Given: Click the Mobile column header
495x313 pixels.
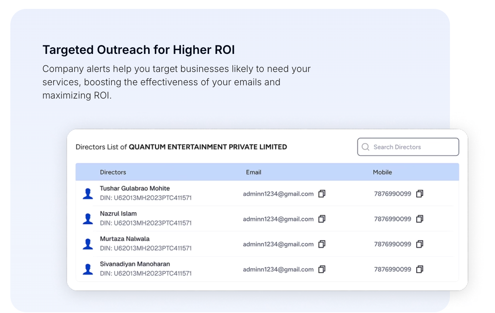Looking at the screenshot, I should point(382,172).
